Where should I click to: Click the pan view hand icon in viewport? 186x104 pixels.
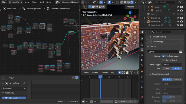(135, 32)
